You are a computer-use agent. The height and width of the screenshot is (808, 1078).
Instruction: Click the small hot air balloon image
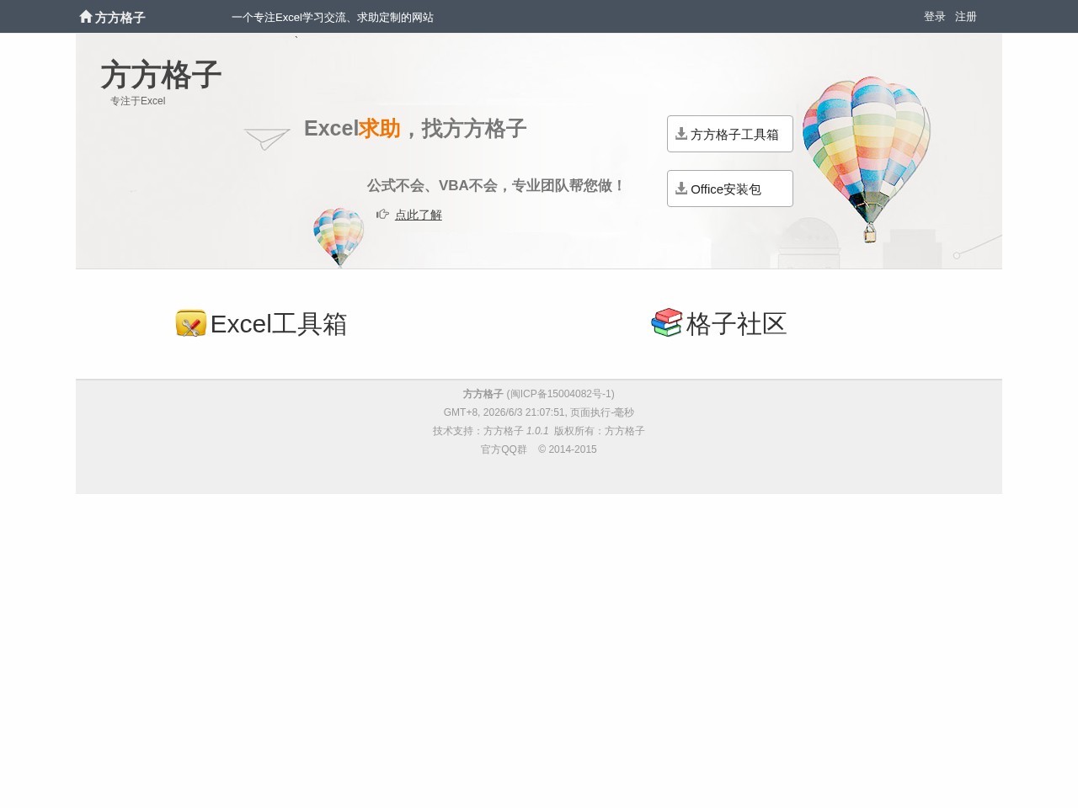tap(339, 237)
